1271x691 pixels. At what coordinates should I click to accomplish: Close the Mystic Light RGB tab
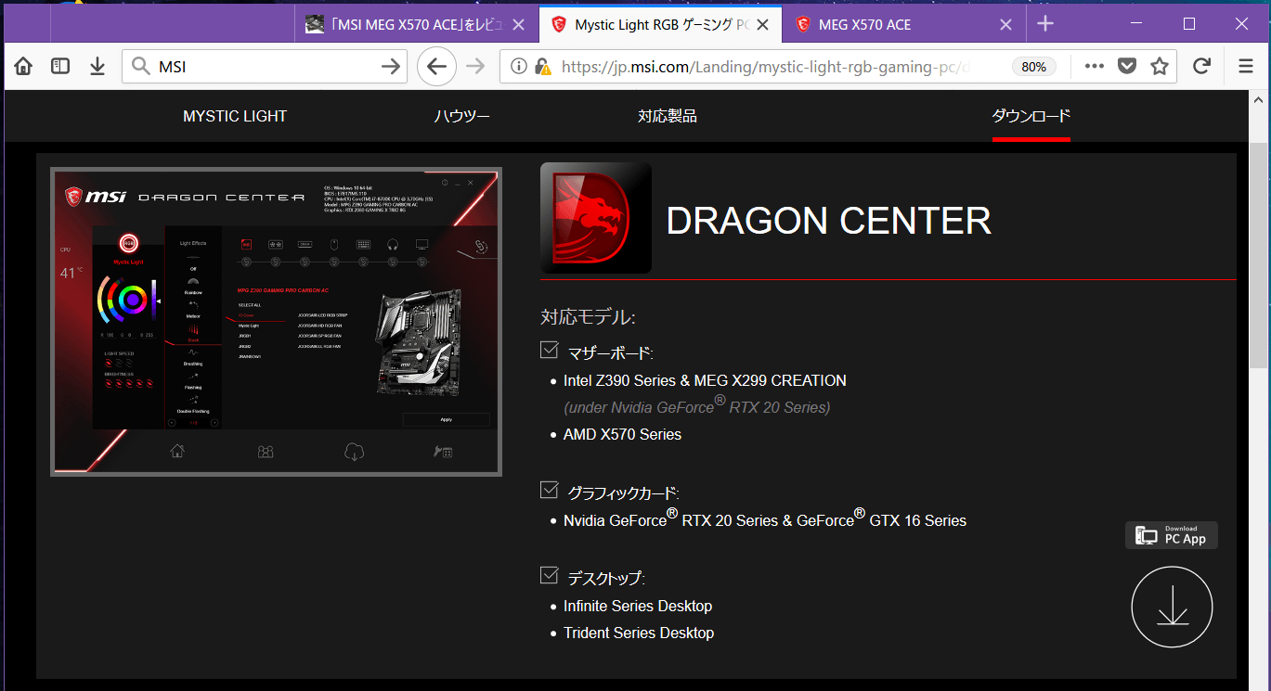coord(764,25)
